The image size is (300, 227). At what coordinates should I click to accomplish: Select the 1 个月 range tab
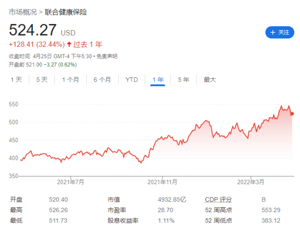71,80
